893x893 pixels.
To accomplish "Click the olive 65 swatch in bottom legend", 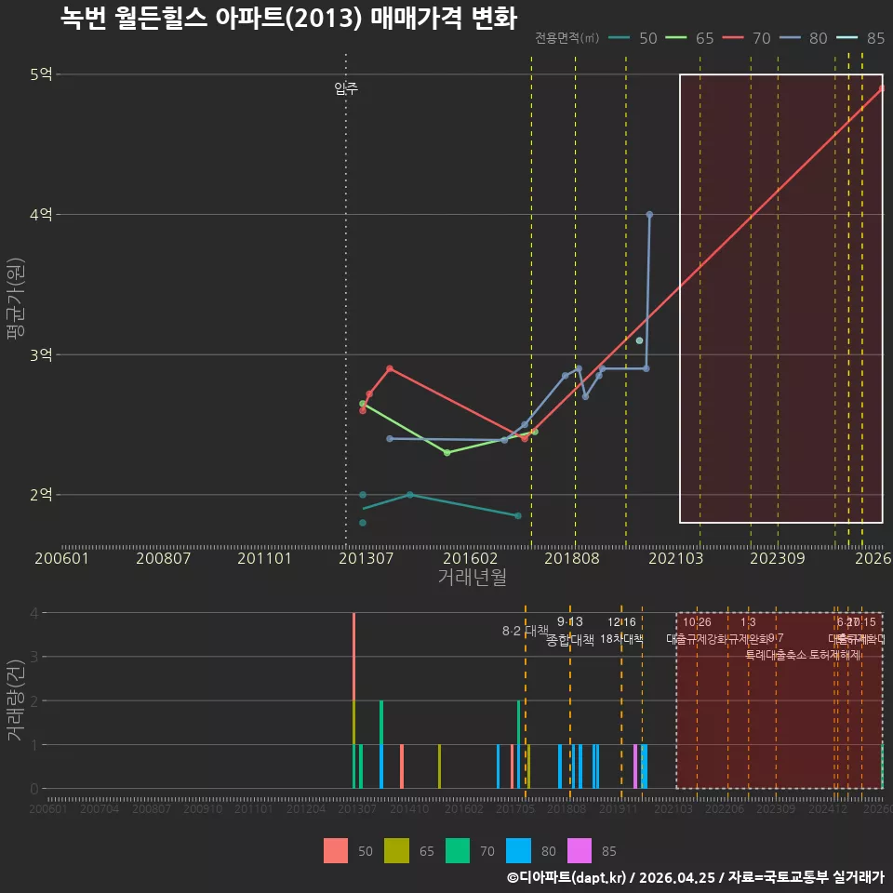I will pyautogui.click(x=396, y=851).
